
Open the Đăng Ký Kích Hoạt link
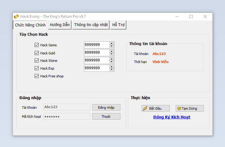tap(172, 117)
